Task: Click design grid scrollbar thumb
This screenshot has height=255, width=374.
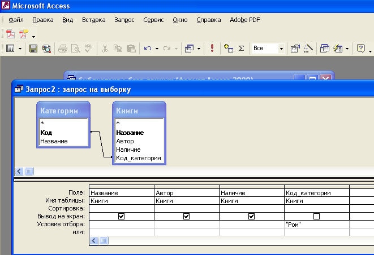Action: pos(104,241)
